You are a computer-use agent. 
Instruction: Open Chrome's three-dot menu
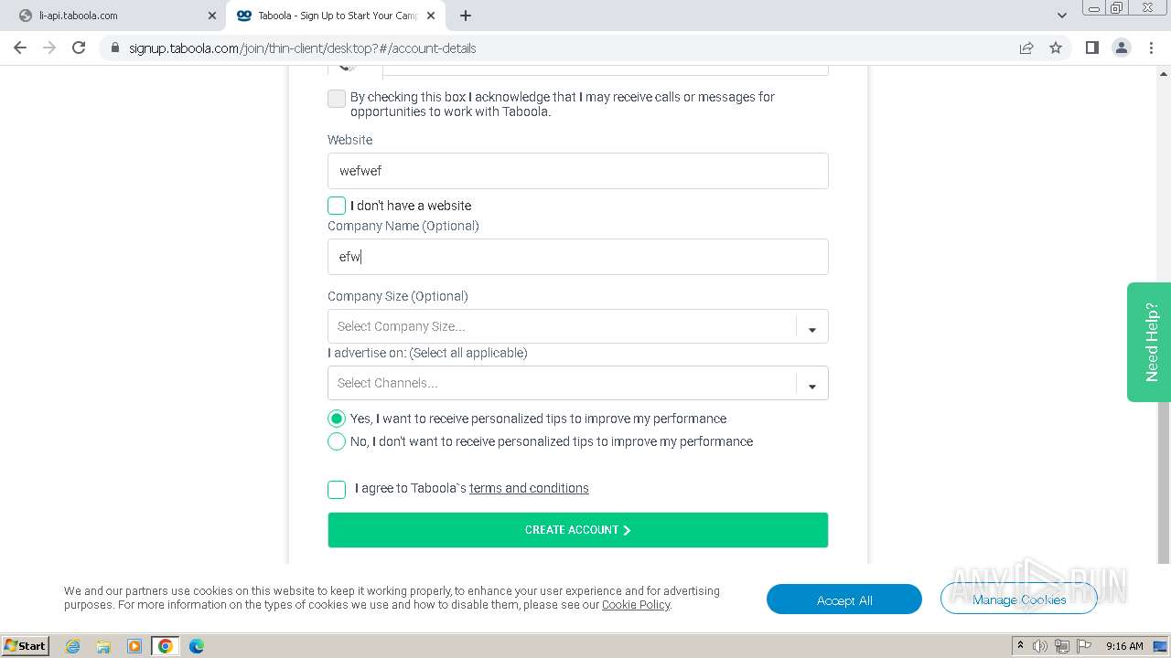[x=1151, y=48]
